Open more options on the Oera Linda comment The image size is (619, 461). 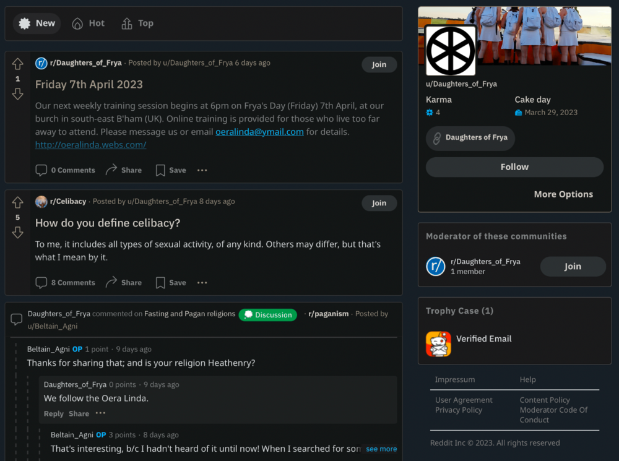(x=101, y=413)
